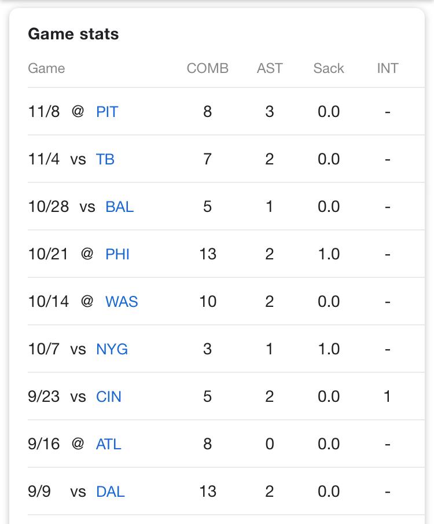The image size is (434, 524).
Task: Select the Sack column header
Action: pos(329,68)
